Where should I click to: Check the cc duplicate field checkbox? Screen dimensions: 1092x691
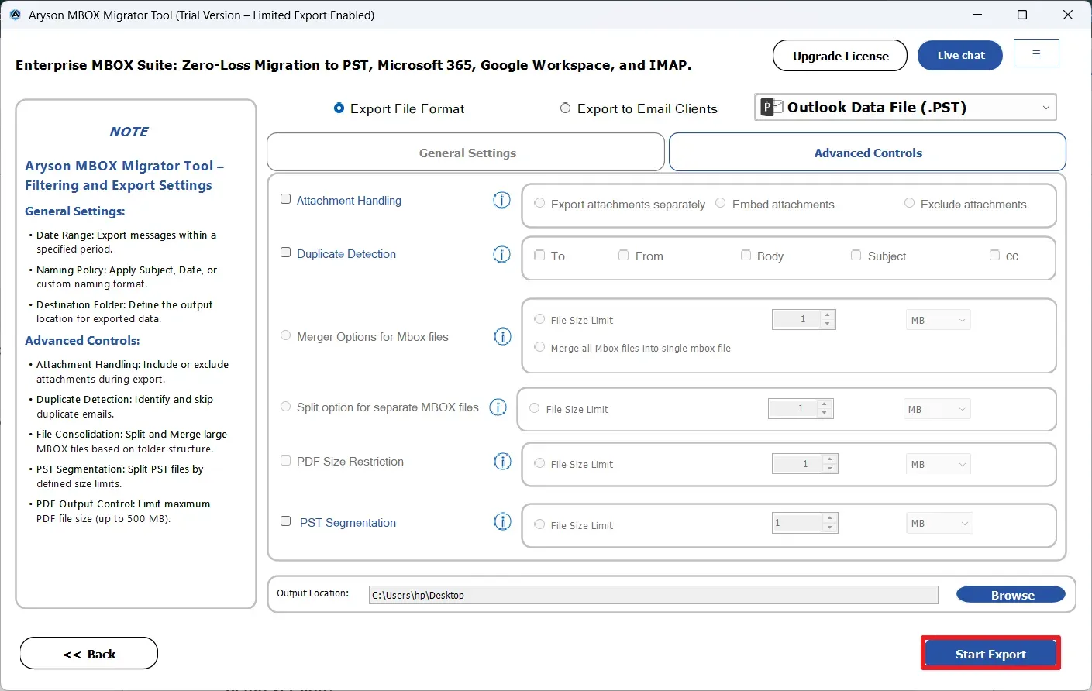click(x=994, y=255)
